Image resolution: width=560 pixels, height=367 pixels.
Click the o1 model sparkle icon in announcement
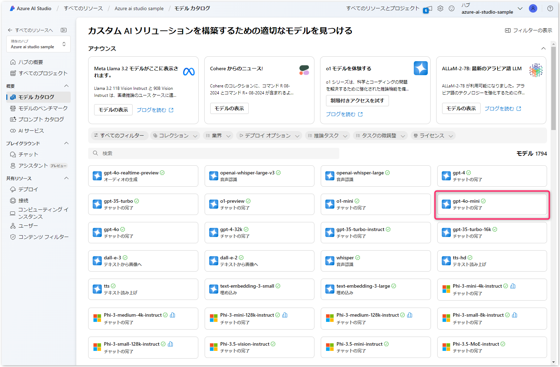tap(421, 68)
